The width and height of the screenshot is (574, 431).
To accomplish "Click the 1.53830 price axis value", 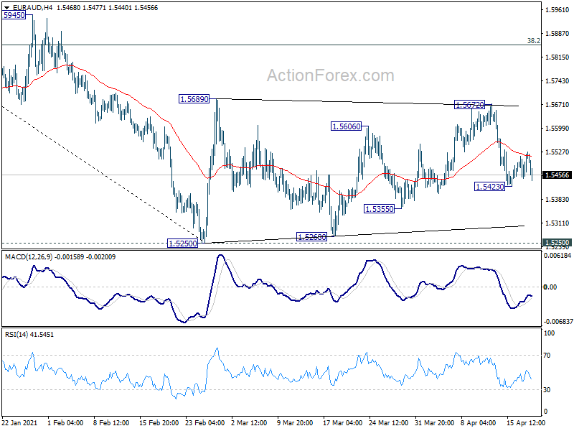I will [557, 200].
